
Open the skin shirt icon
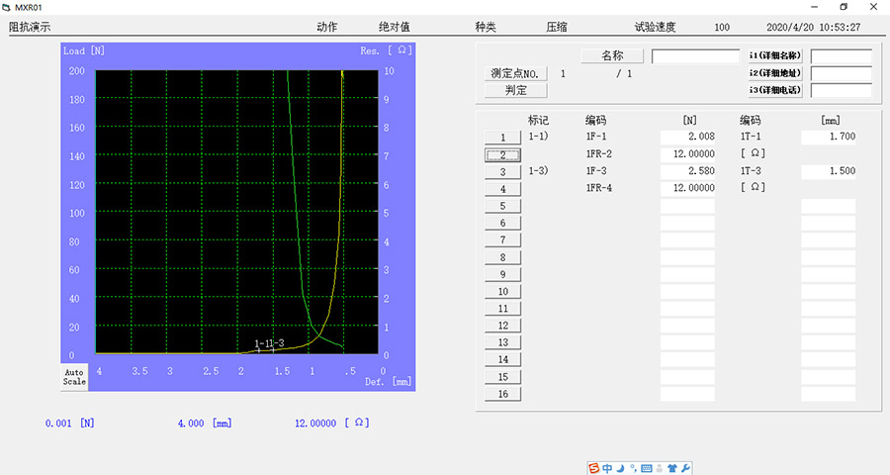[x=672, y=468]
